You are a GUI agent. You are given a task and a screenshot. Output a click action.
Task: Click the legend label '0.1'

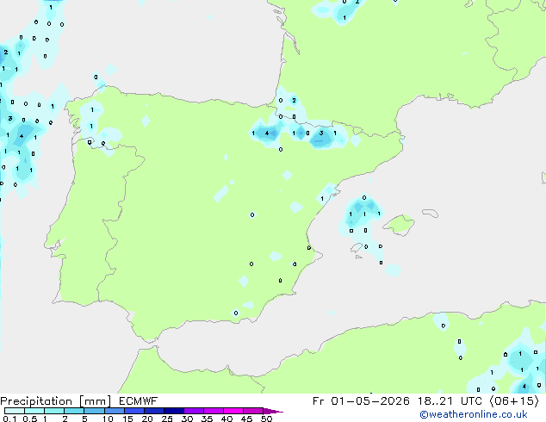(9, 419)
